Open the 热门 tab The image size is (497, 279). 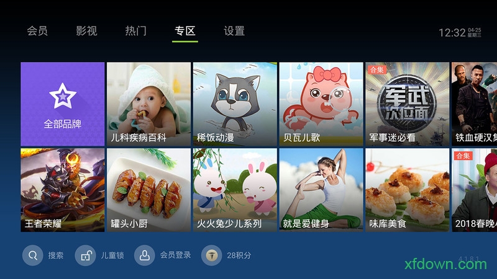(x=136, y=31)
